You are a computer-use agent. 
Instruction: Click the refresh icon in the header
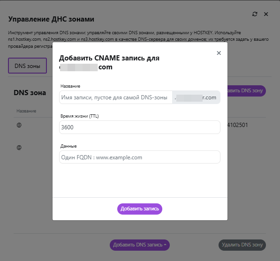pos(255,14)
